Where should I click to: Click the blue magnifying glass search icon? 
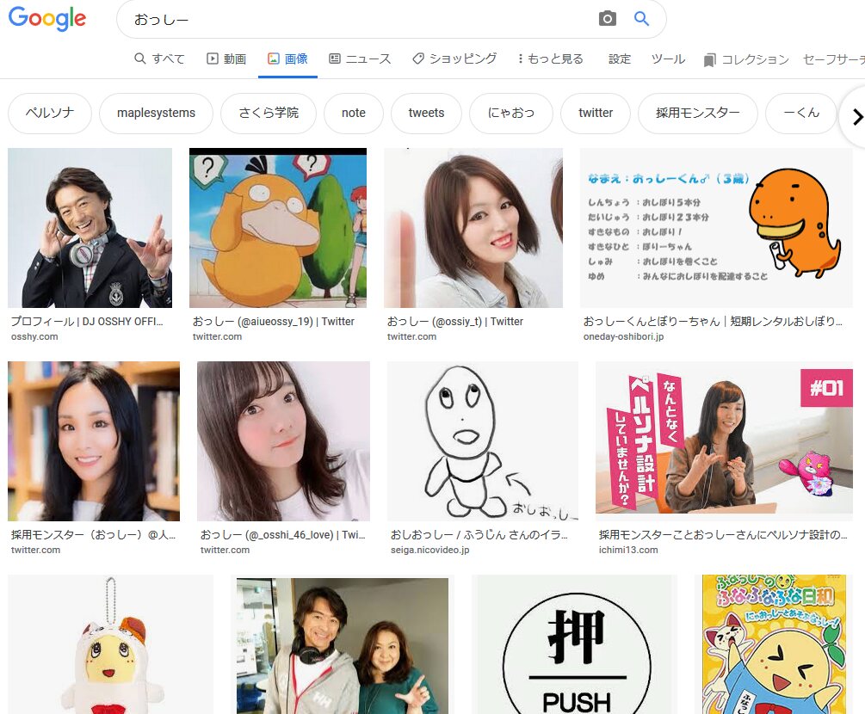coord(641,19)
